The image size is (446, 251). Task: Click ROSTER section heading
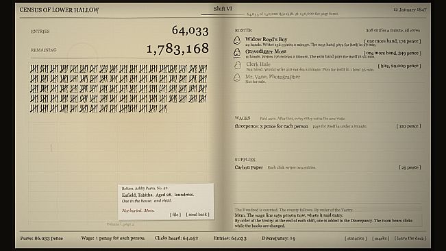[x=243, y=30]
